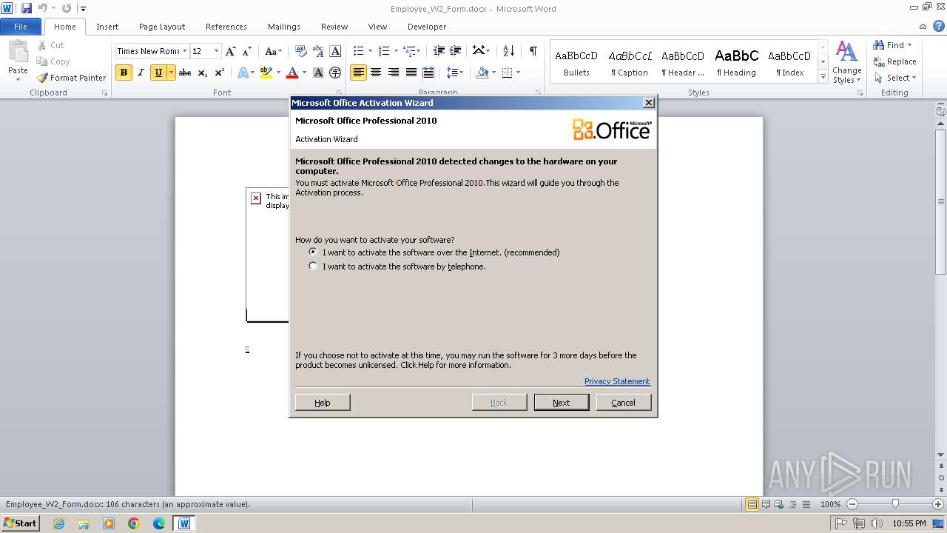Switch to the References tab
Viewport: 947px width, 533px height.
pos(226,27)
